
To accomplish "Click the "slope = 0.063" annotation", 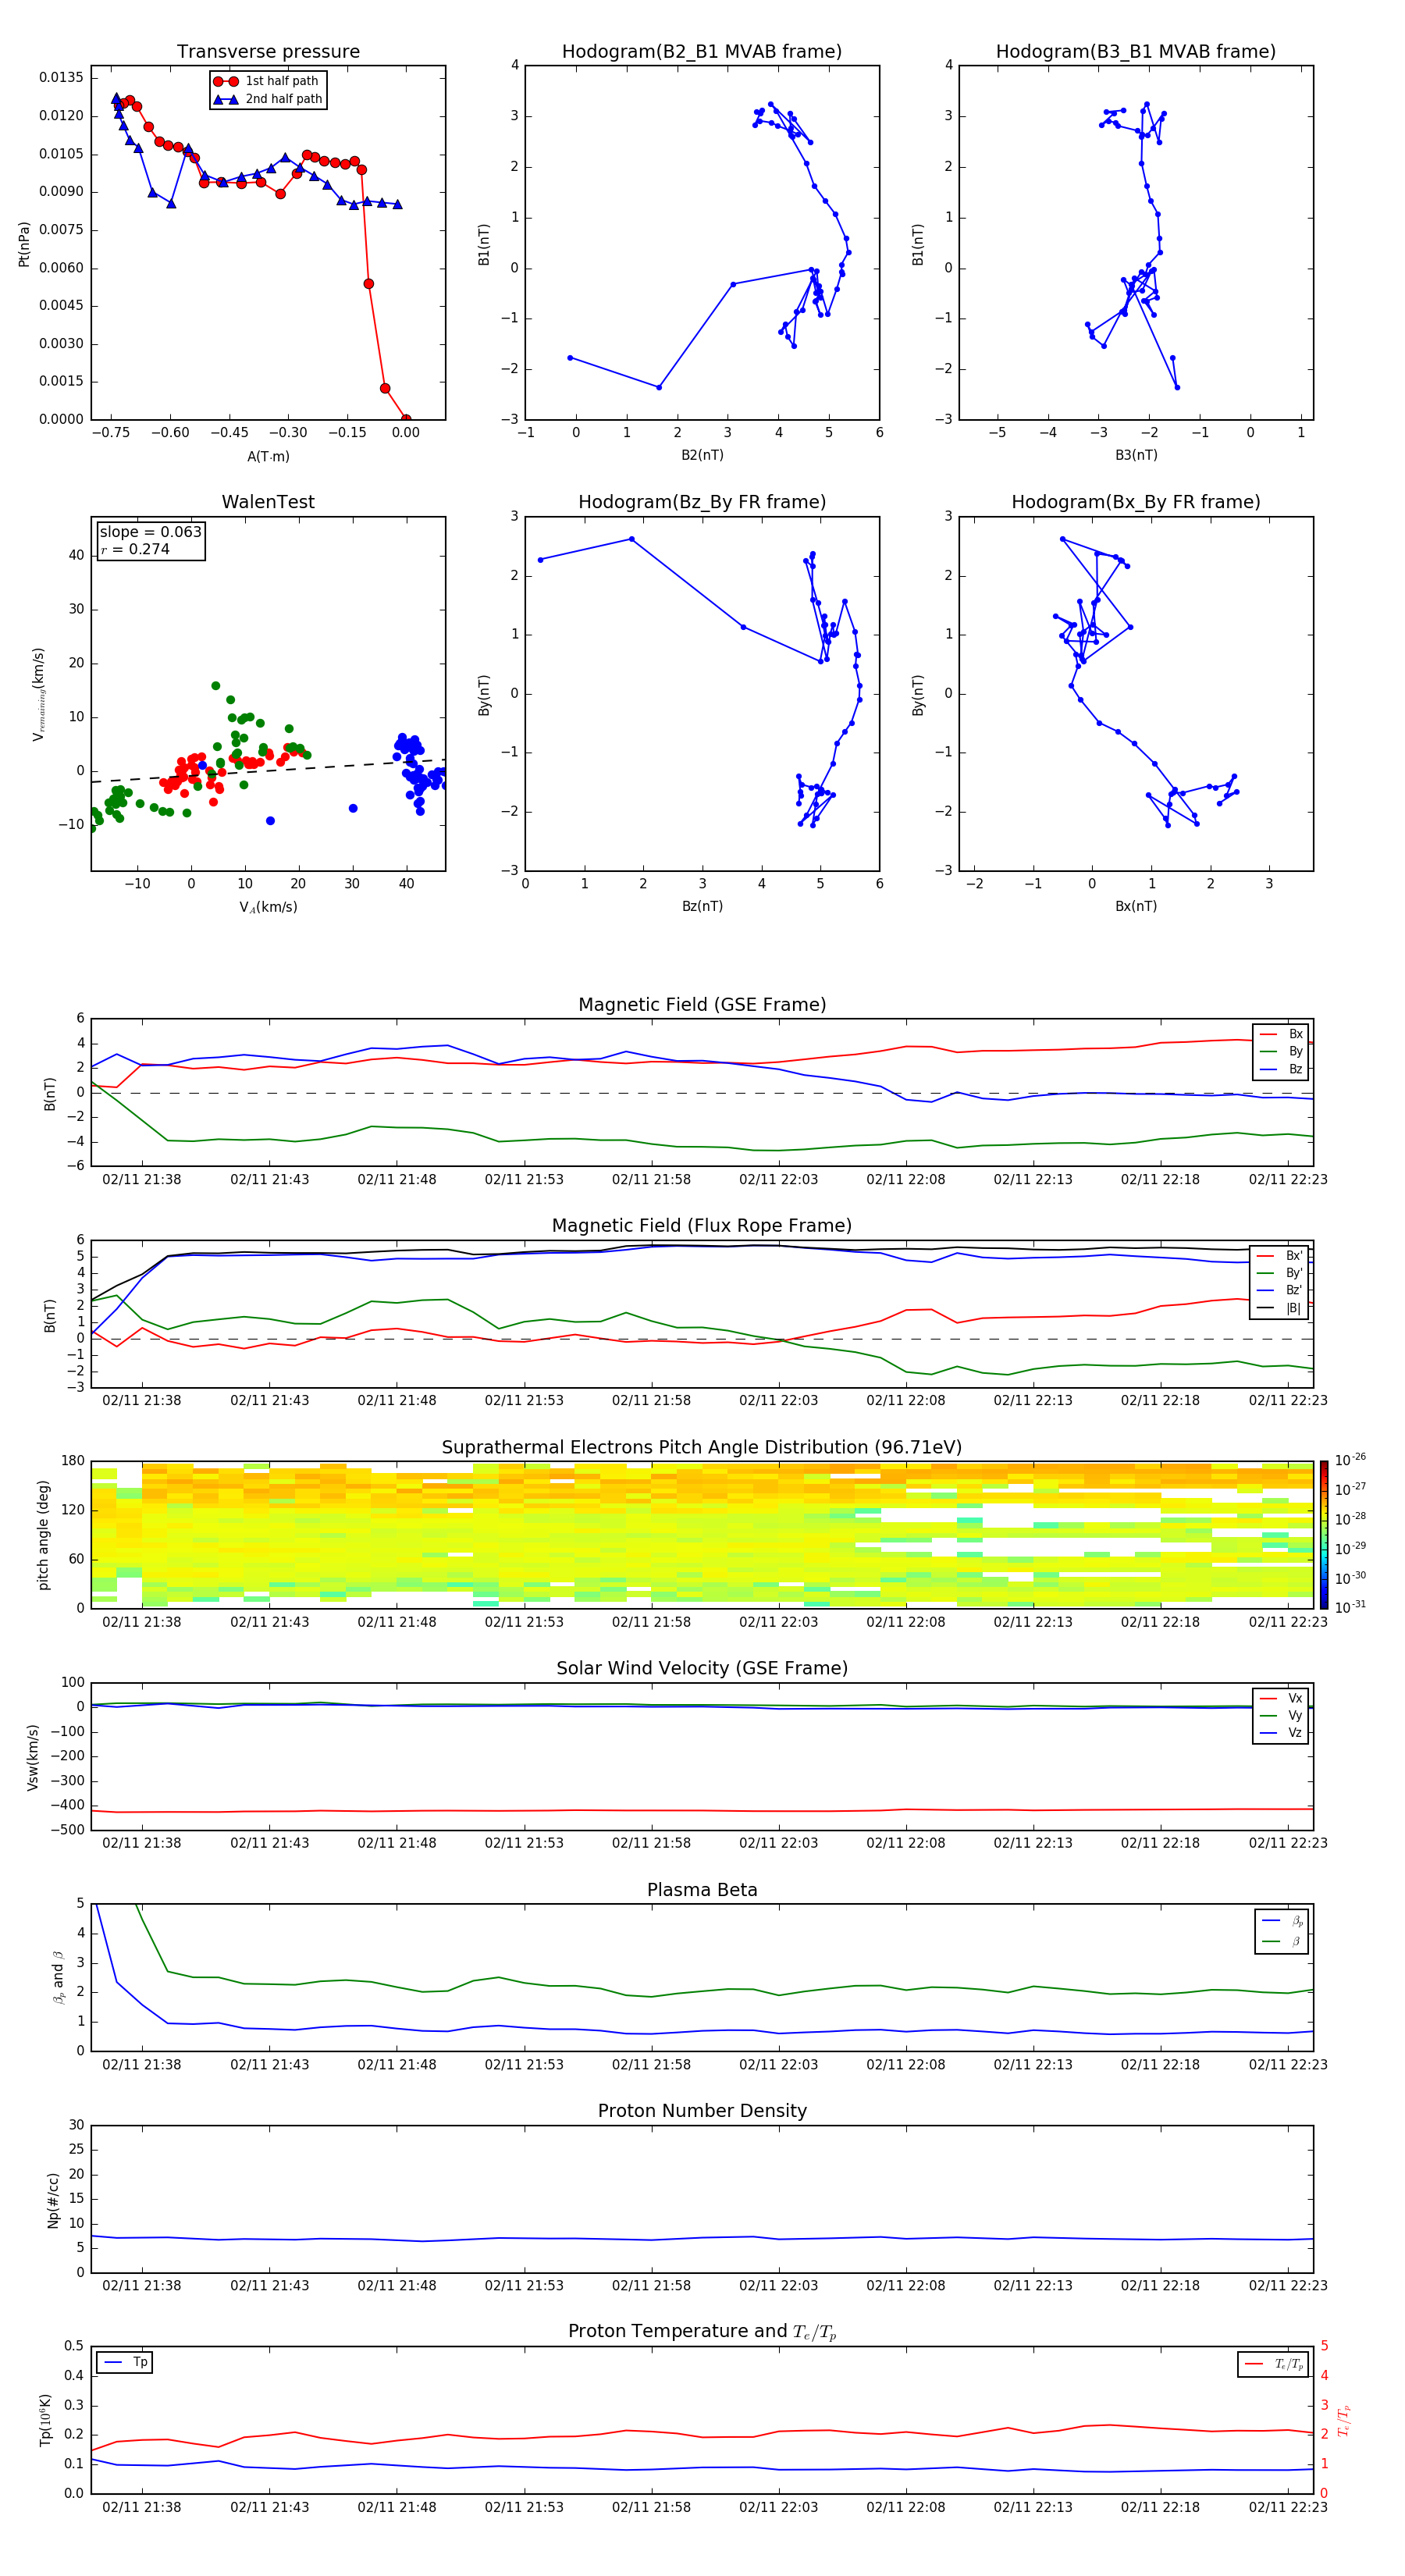I will (150, 532).
